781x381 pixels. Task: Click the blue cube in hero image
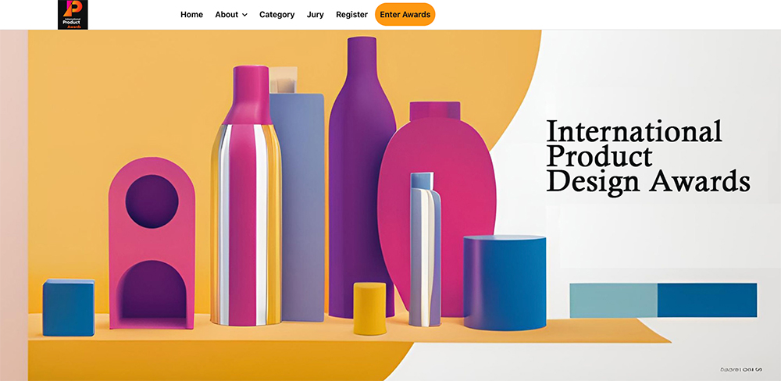coord(69,308)
